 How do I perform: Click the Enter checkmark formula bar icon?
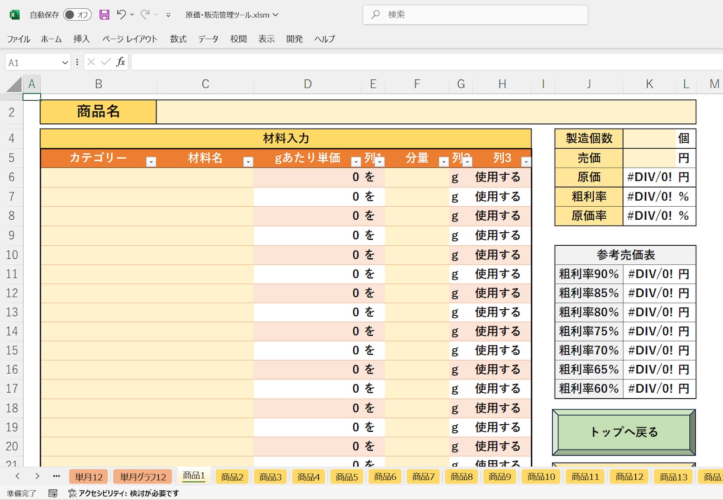105,62
